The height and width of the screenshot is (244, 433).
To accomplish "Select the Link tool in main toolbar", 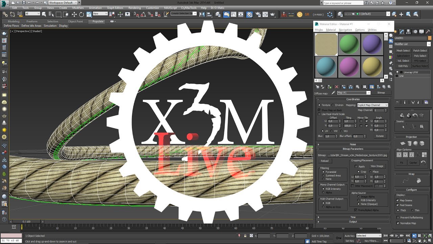I will pyautogui.click(x=5, y=14).
